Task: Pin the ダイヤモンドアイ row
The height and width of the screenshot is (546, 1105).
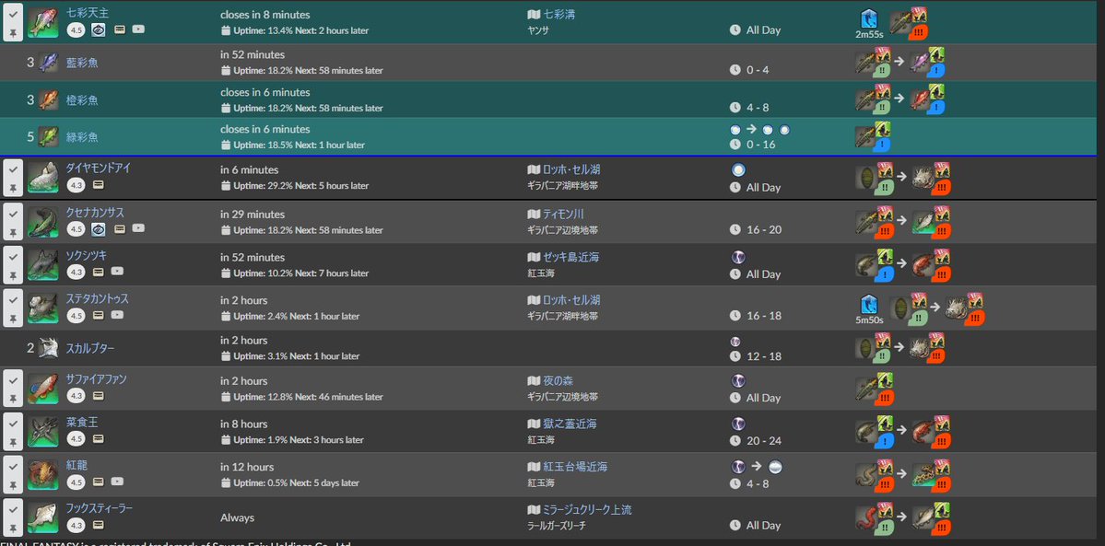Action: pos(13,189)
